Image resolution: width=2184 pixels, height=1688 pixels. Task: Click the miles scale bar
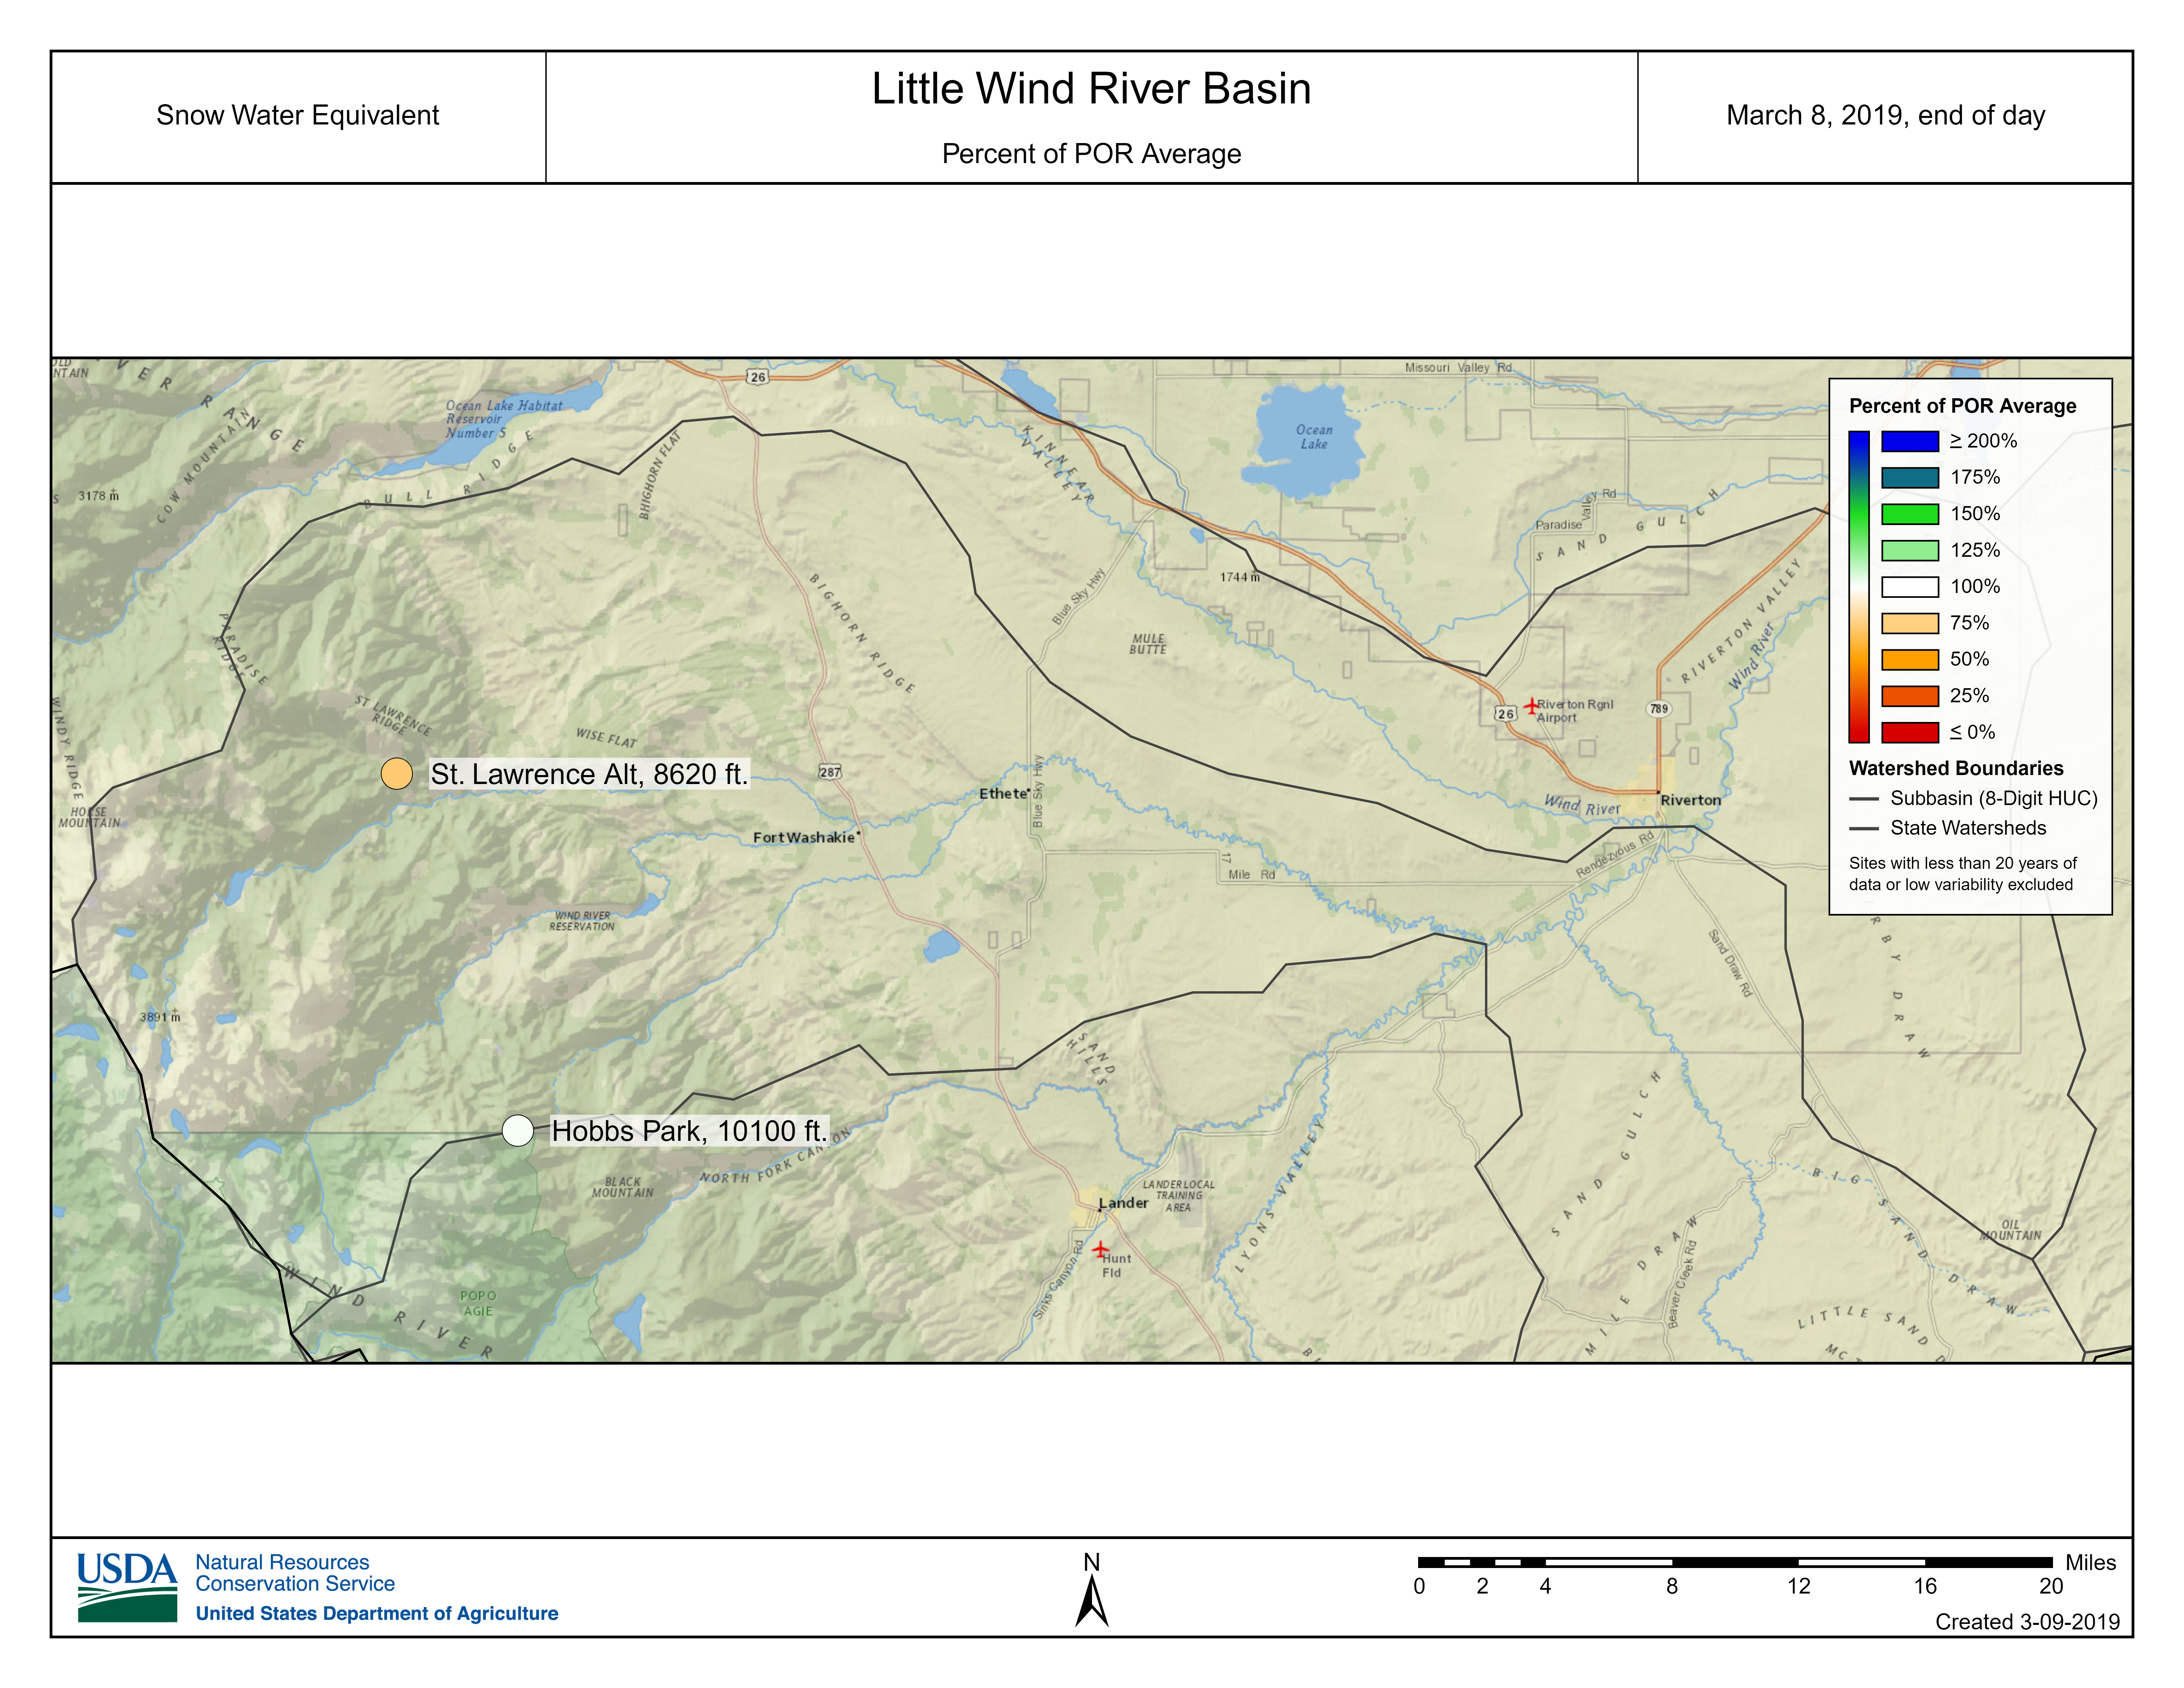1735,1562
